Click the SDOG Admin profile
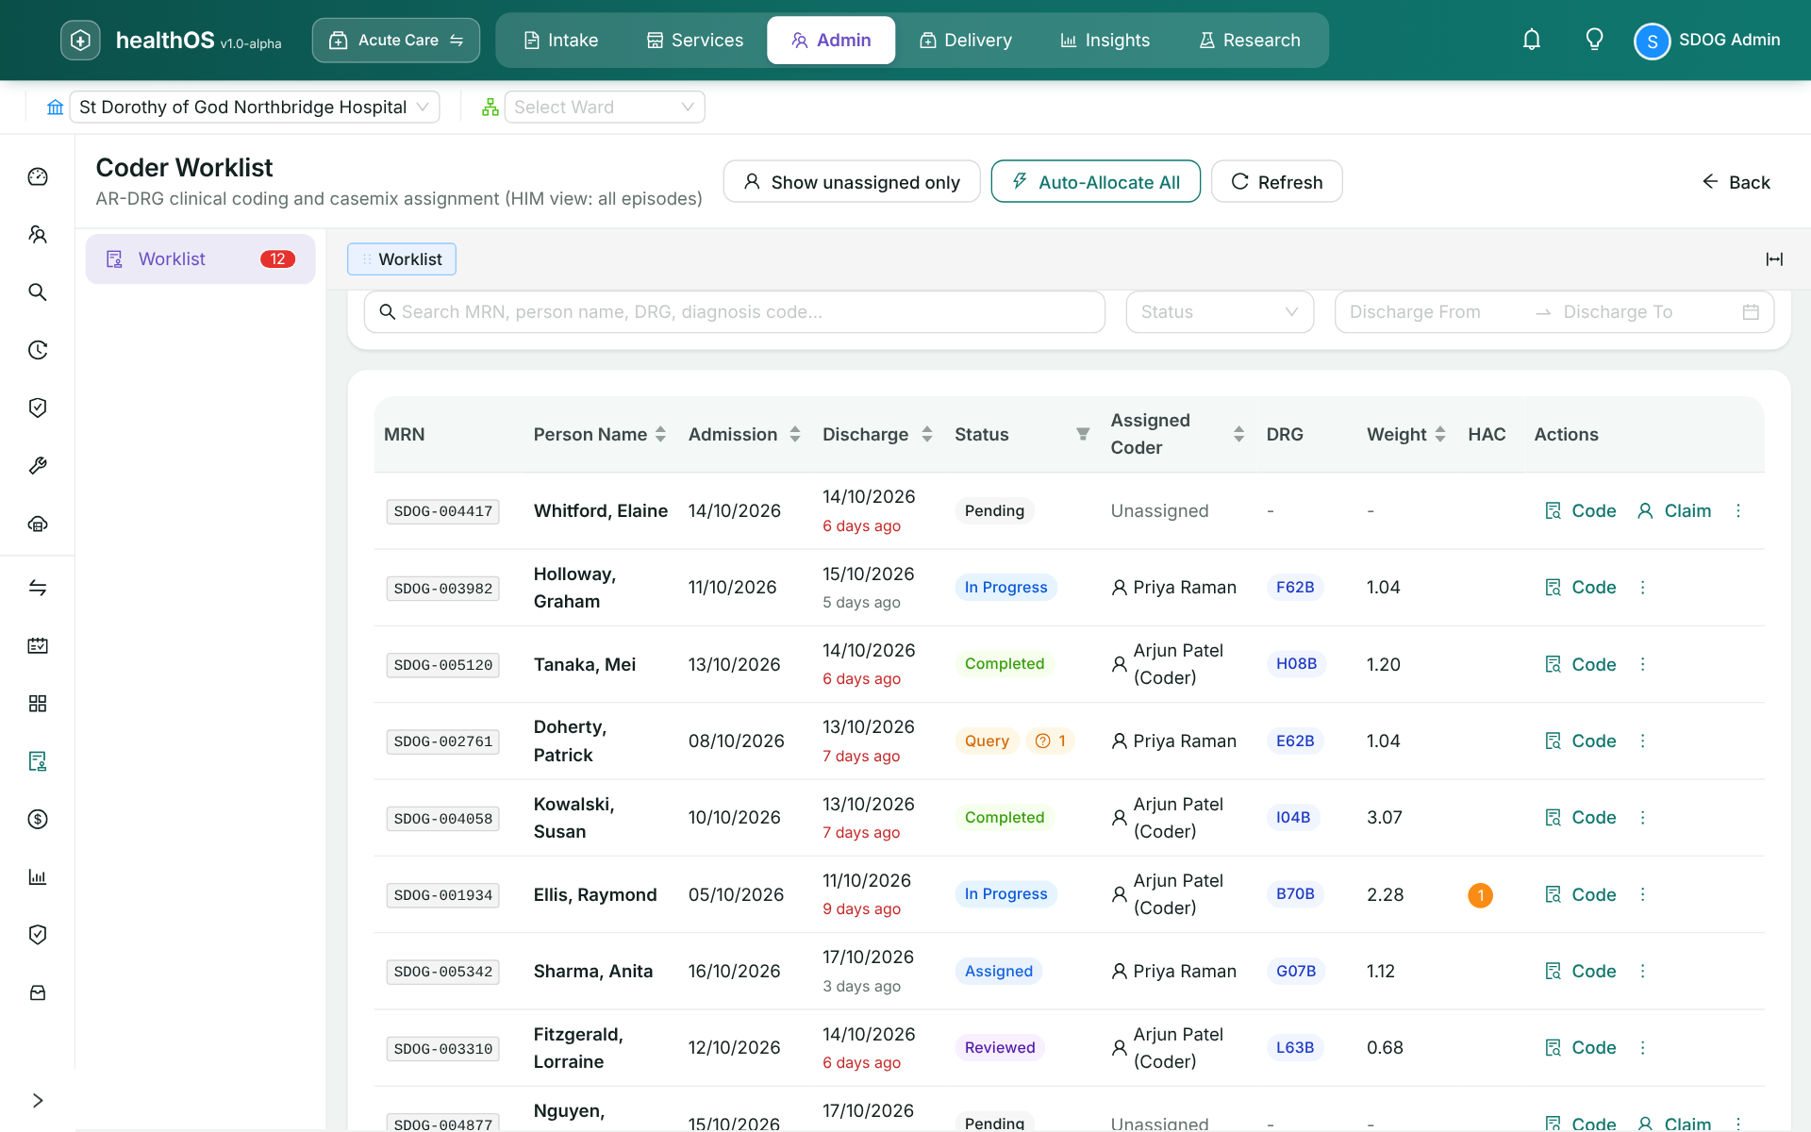Screen dimensions: 1811x1132 (1707, 41)
